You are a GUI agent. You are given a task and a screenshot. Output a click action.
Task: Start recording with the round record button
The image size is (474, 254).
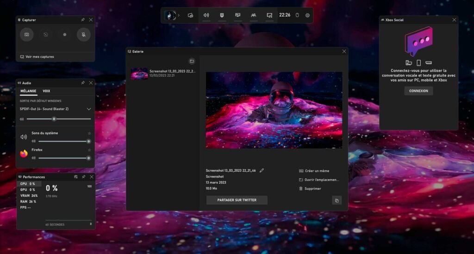65,35
